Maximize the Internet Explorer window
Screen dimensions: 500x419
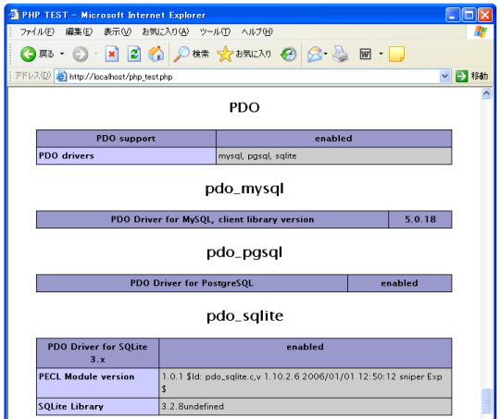point(469,15)
